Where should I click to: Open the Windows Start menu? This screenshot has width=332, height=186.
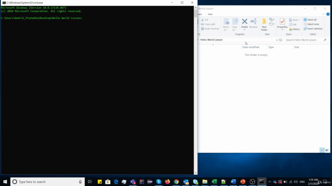tap(5, 182)
